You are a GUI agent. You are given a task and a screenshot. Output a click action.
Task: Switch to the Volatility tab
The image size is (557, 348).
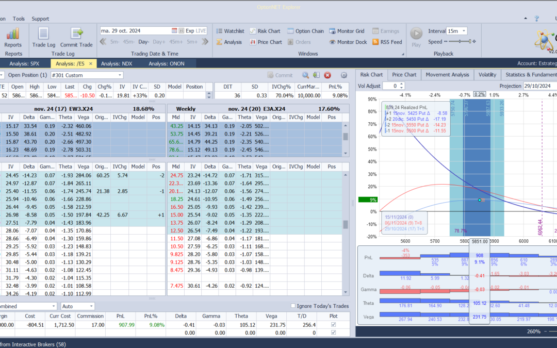click(487, 75)
